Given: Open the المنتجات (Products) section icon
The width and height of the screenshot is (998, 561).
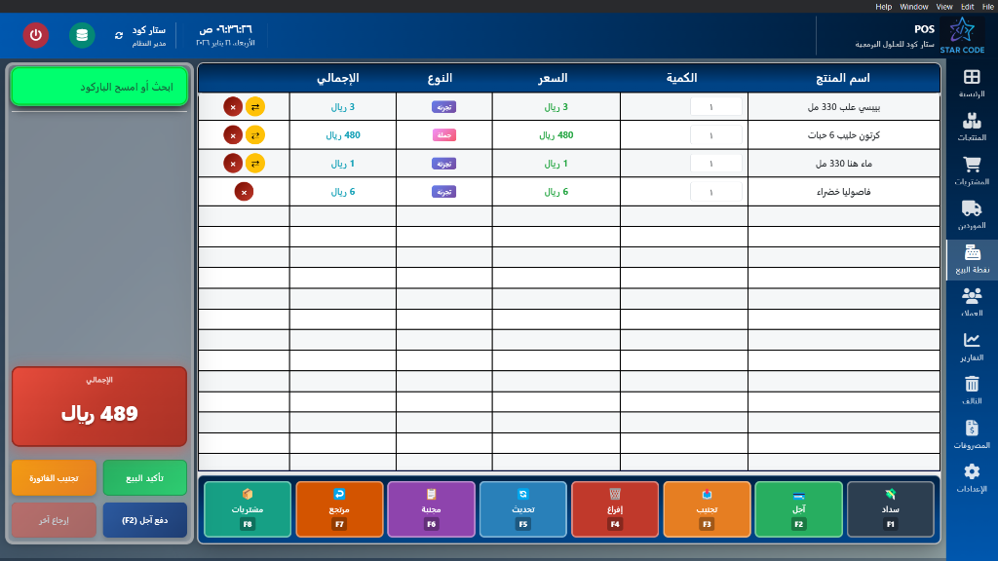Looking at the screenshot, I should tap(972, 122).
